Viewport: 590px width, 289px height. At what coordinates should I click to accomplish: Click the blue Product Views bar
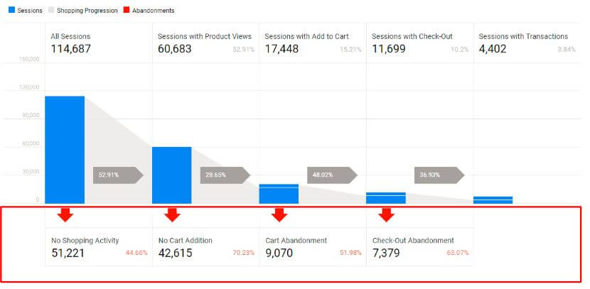click(x=172, y=175)
